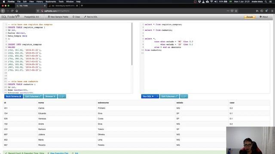Screen dimensions: 275x154
Task: Click the sobrenome column header
Action: [103, 103]
